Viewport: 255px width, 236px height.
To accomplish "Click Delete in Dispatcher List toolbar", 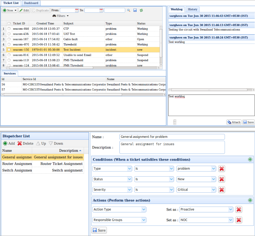I will (25, 143).
